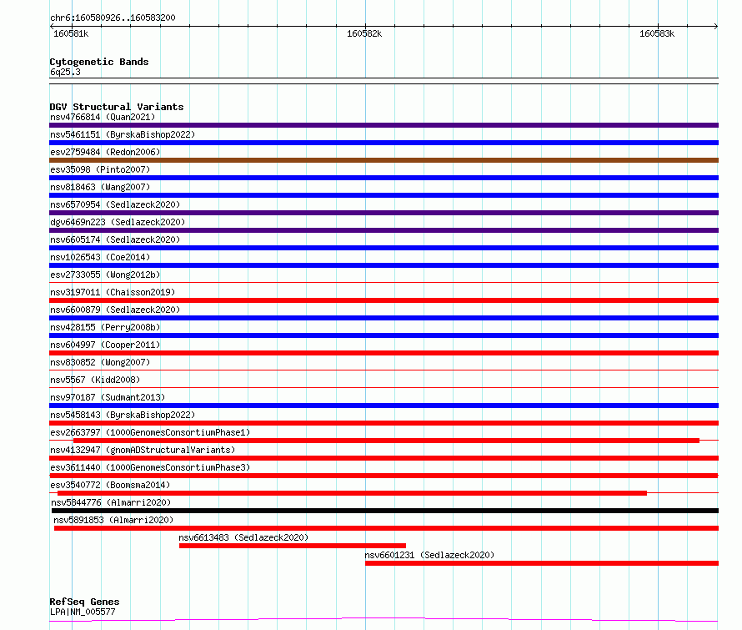Select nsv428155 (Perry2008b) label
The height and width of the screenshot is (630, 742).
(105, 327)
